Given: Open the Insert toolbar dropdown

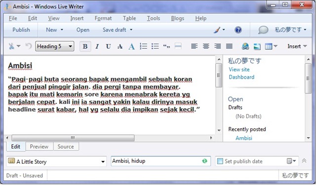Looking at the screenshot, I should [297, 46].
